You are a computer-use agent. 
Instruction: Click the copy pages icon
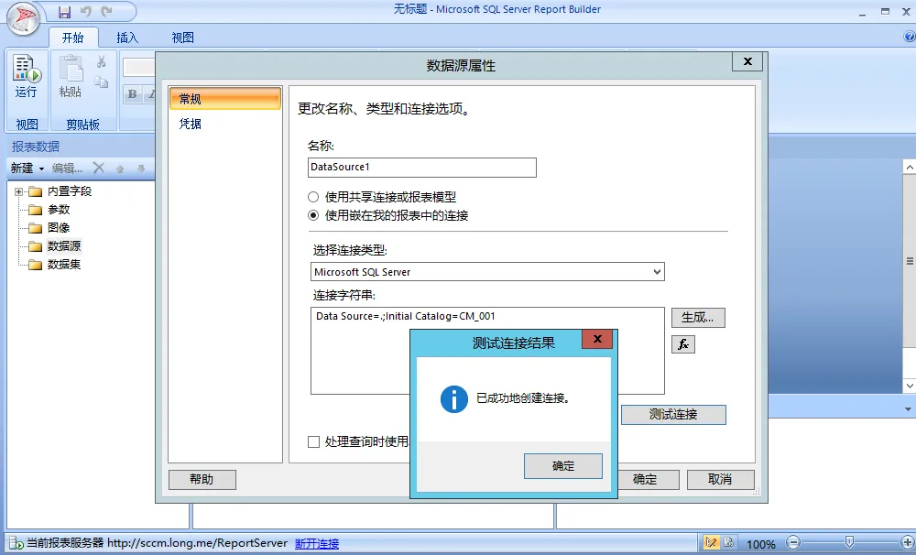[102, 82]
